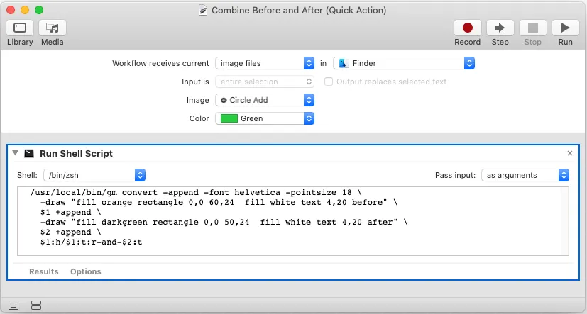Remove the Run Shell Script action

(x=570, y=153)
